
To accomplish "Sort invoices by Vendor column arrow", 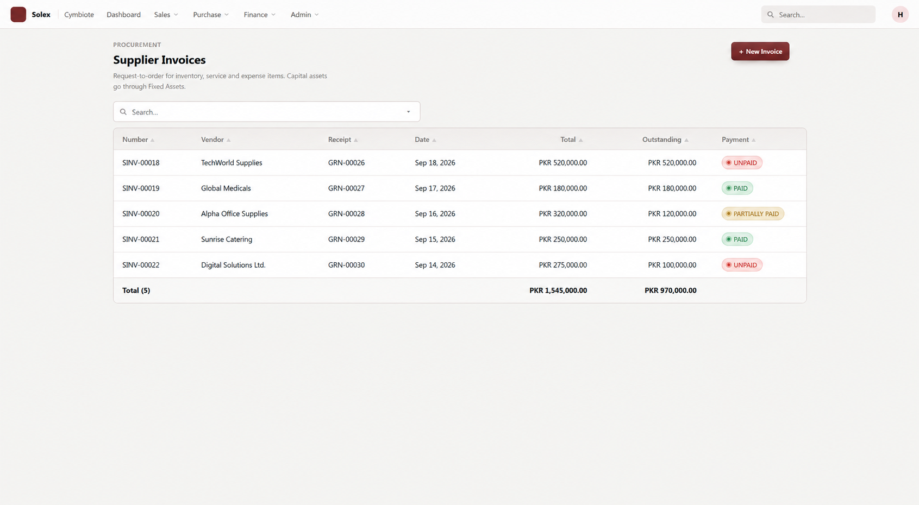I will (229, 140).
